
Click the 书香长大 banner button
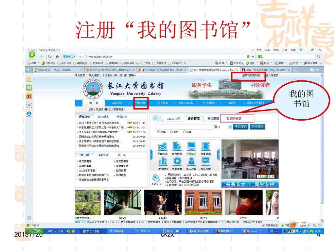point(236,184)
